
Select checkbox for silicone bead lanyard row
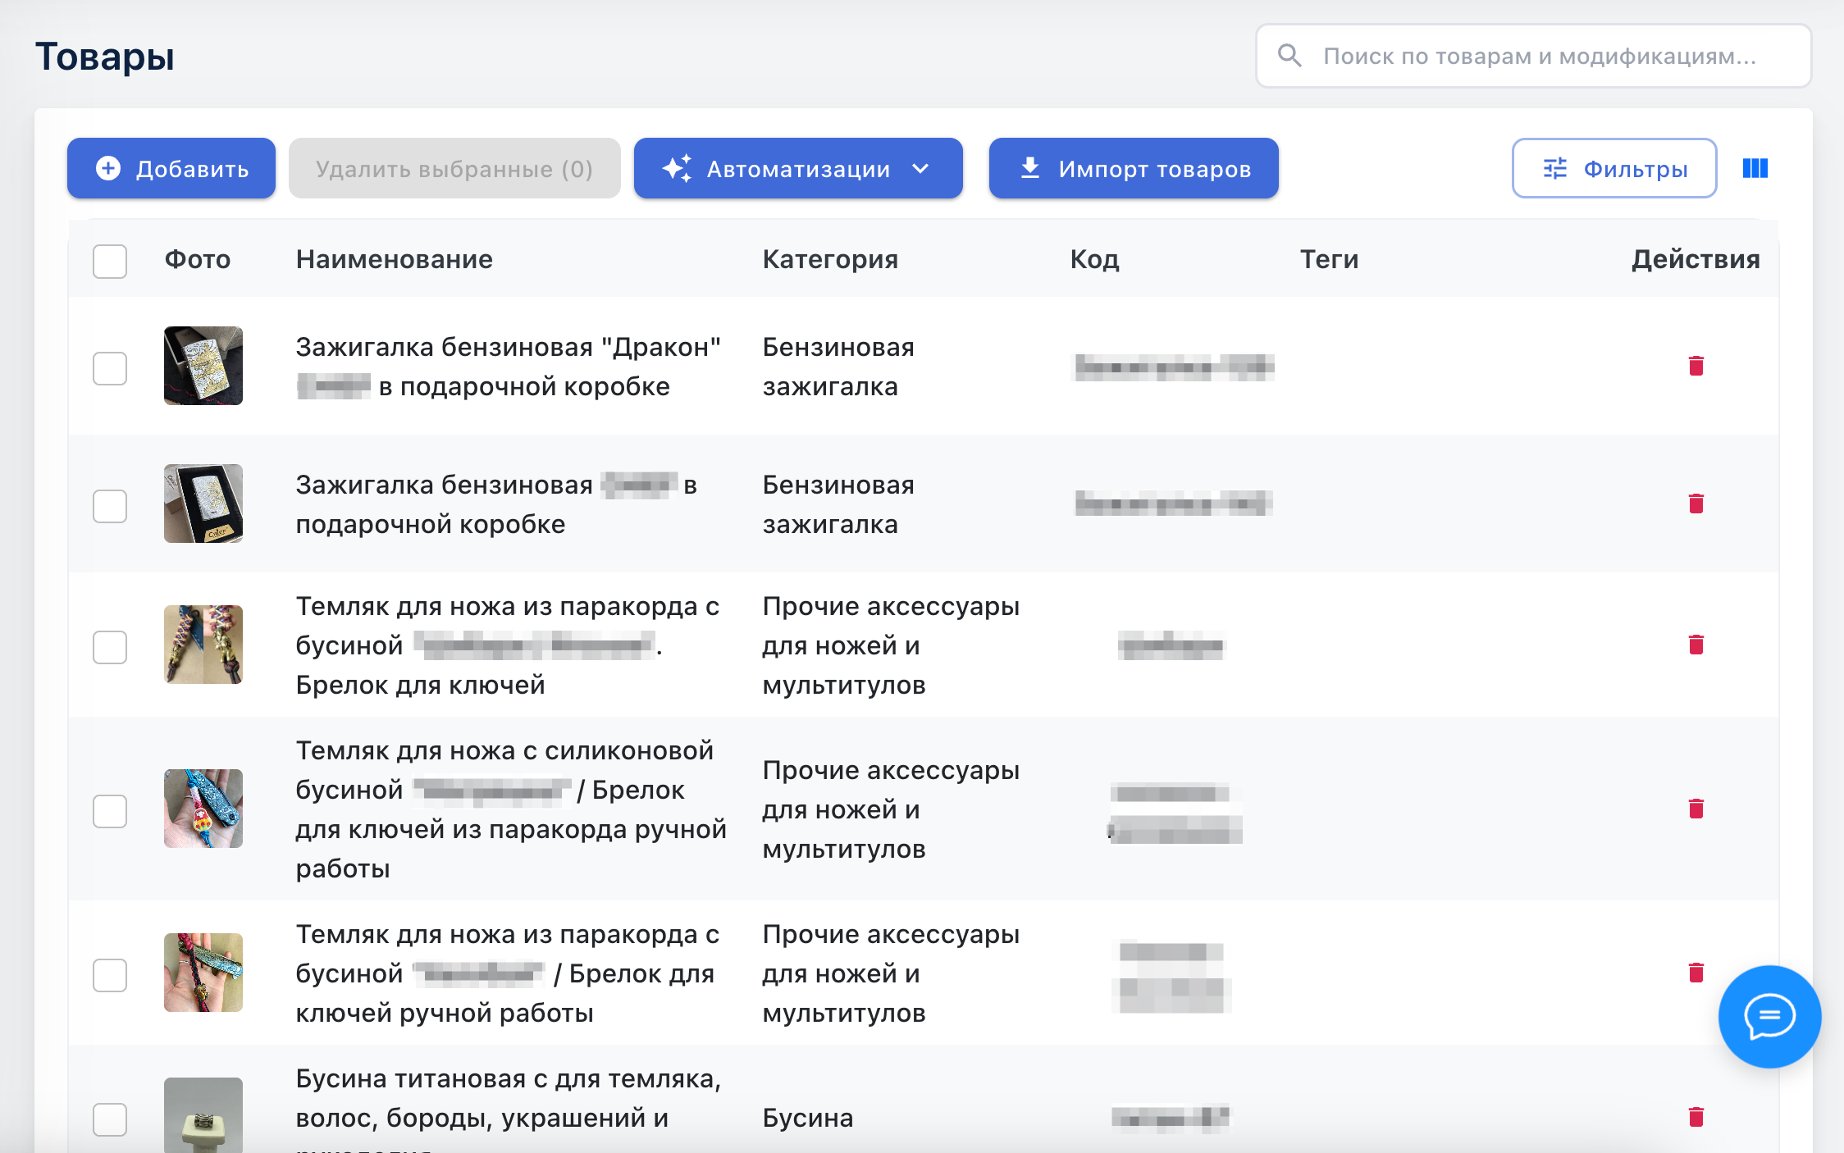(110, 811)
